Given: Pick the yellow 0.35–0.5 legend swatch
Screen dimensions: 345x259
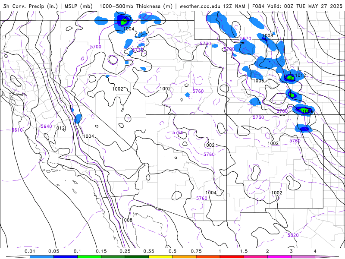Looking at the screenshot, I should pyautogui.click(x=160, y=256).
